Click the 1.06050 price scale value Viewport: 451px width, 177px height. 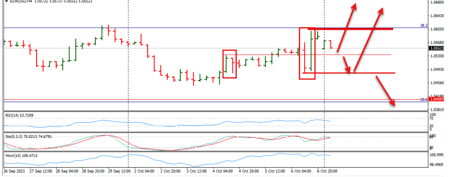click(x=437, y=29)
